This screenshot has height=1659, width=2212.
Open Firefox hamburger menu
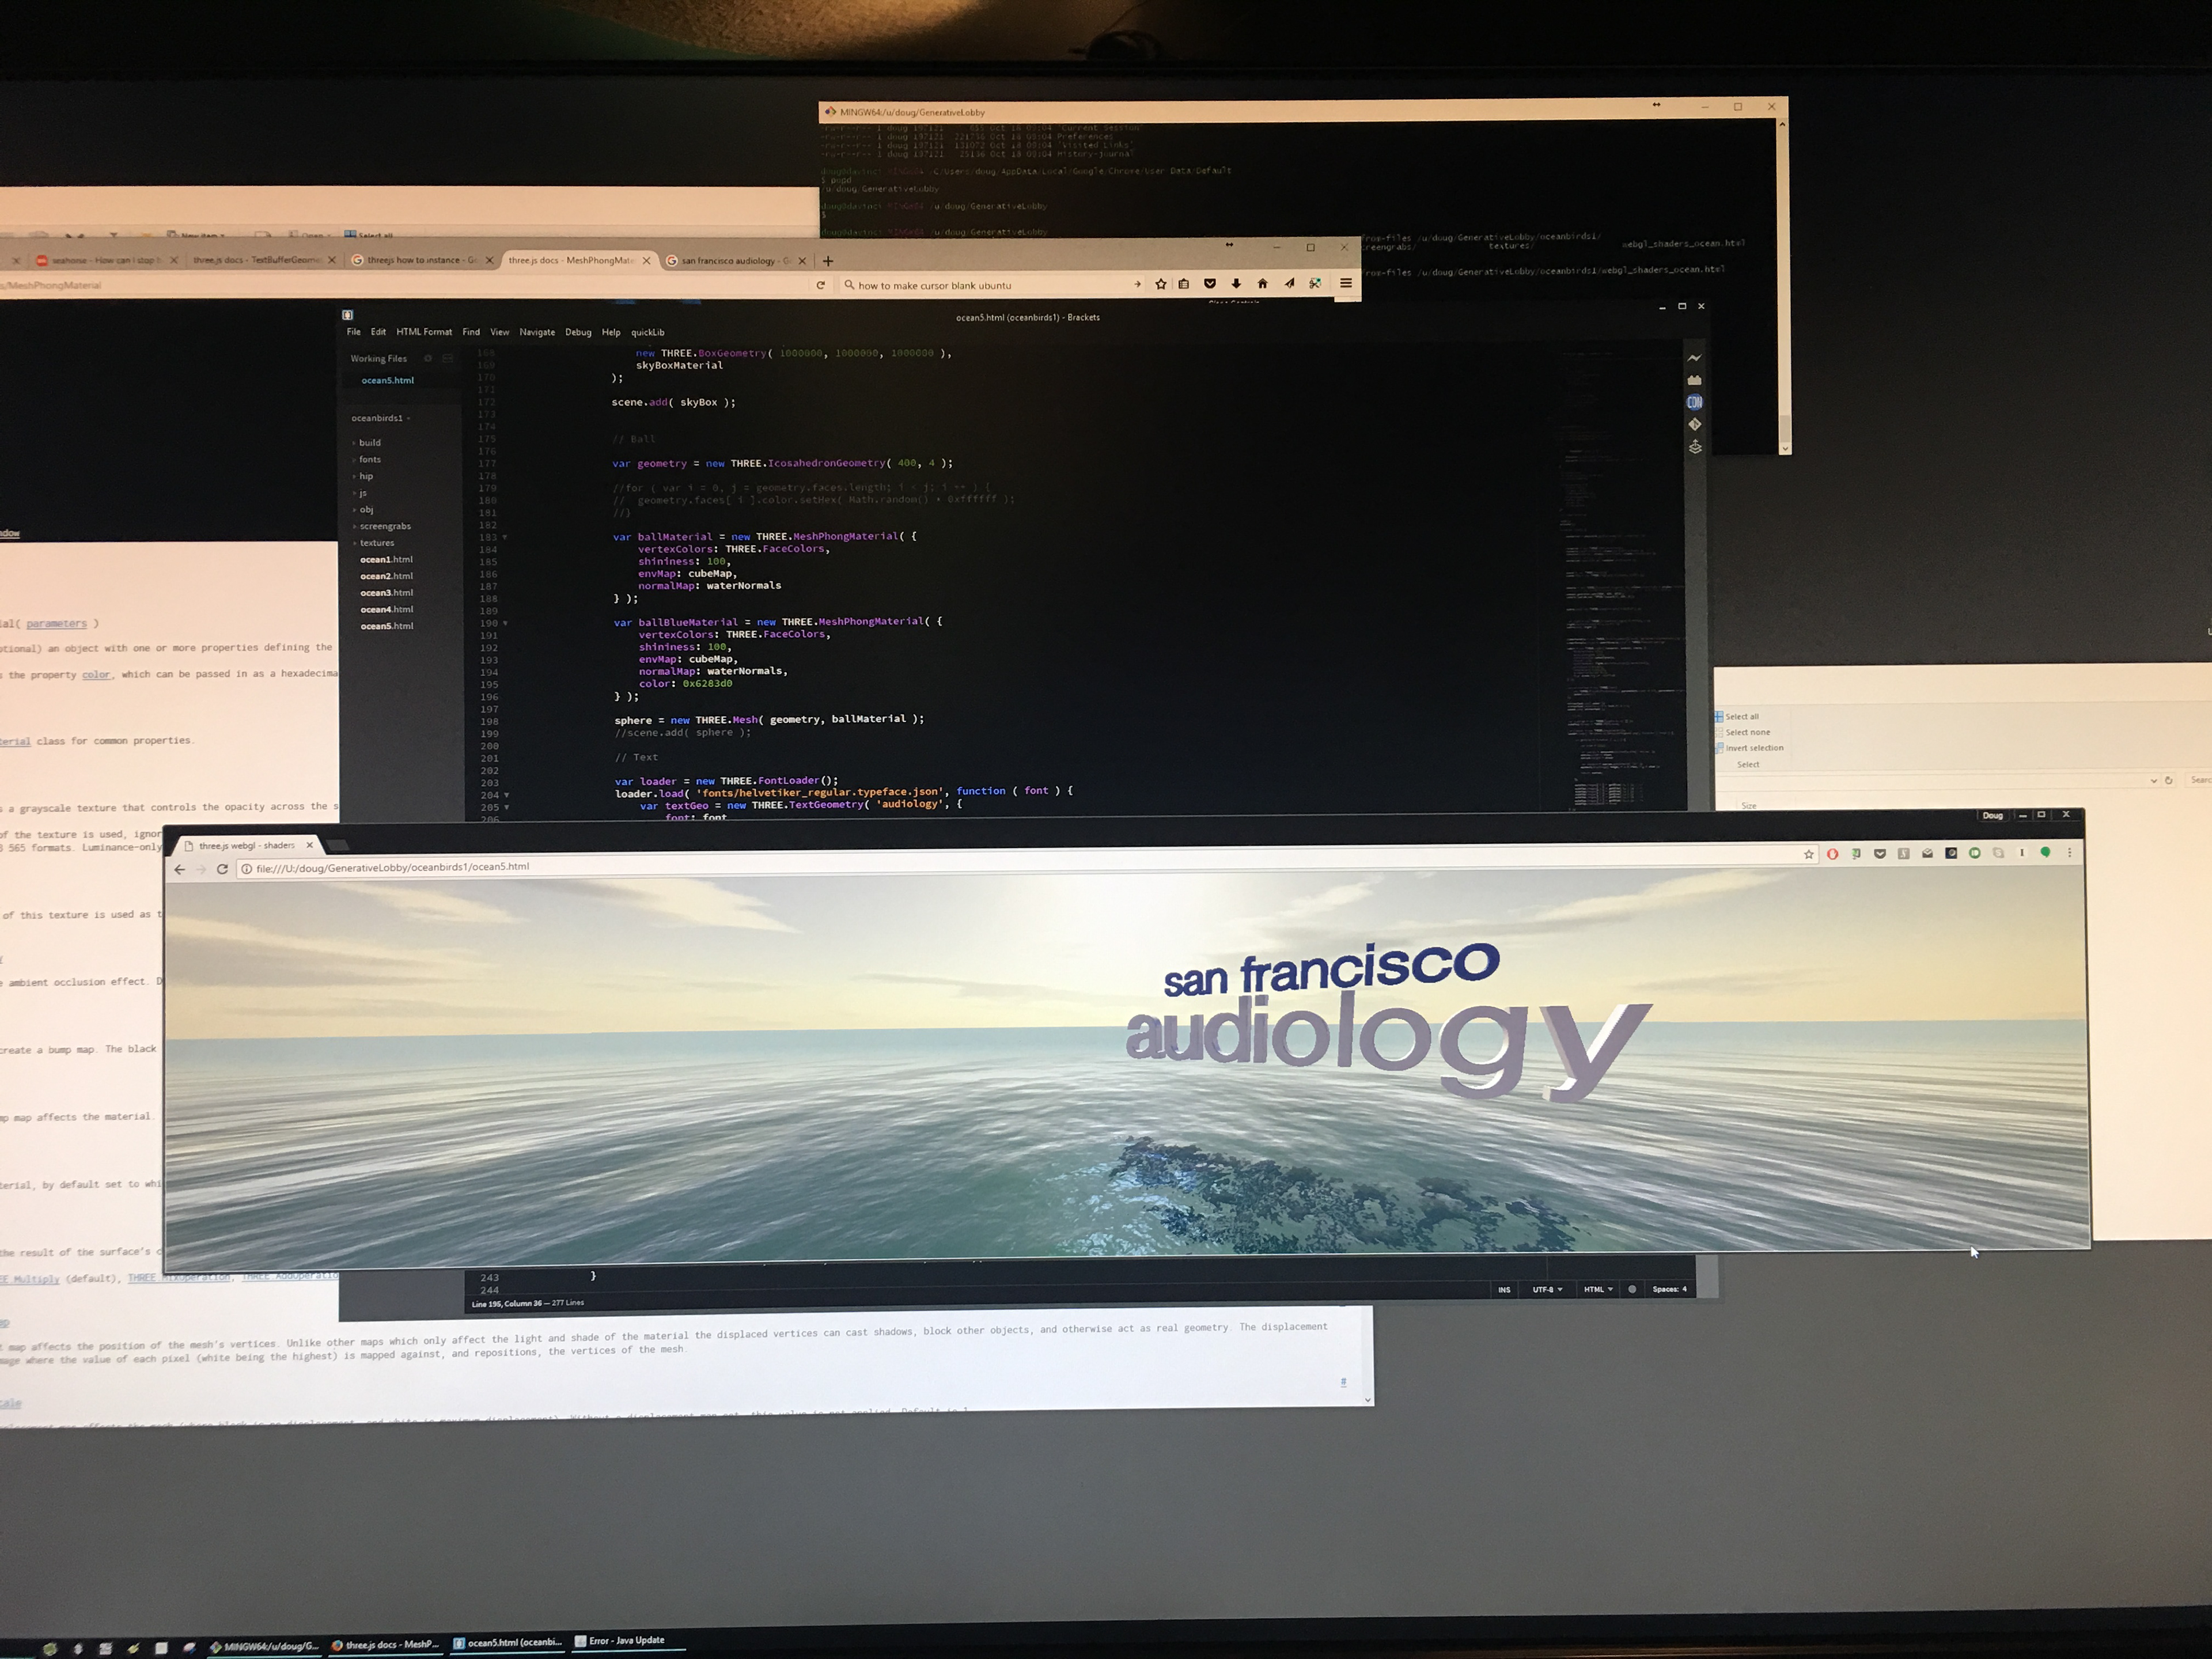click(1346, 283)
